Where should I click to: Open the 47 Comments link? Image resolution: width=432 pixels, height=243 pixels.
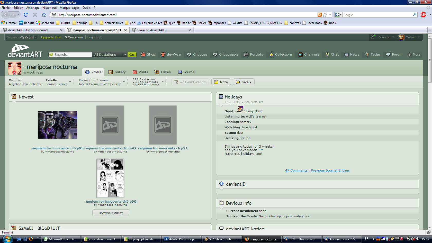pos(296,170)
